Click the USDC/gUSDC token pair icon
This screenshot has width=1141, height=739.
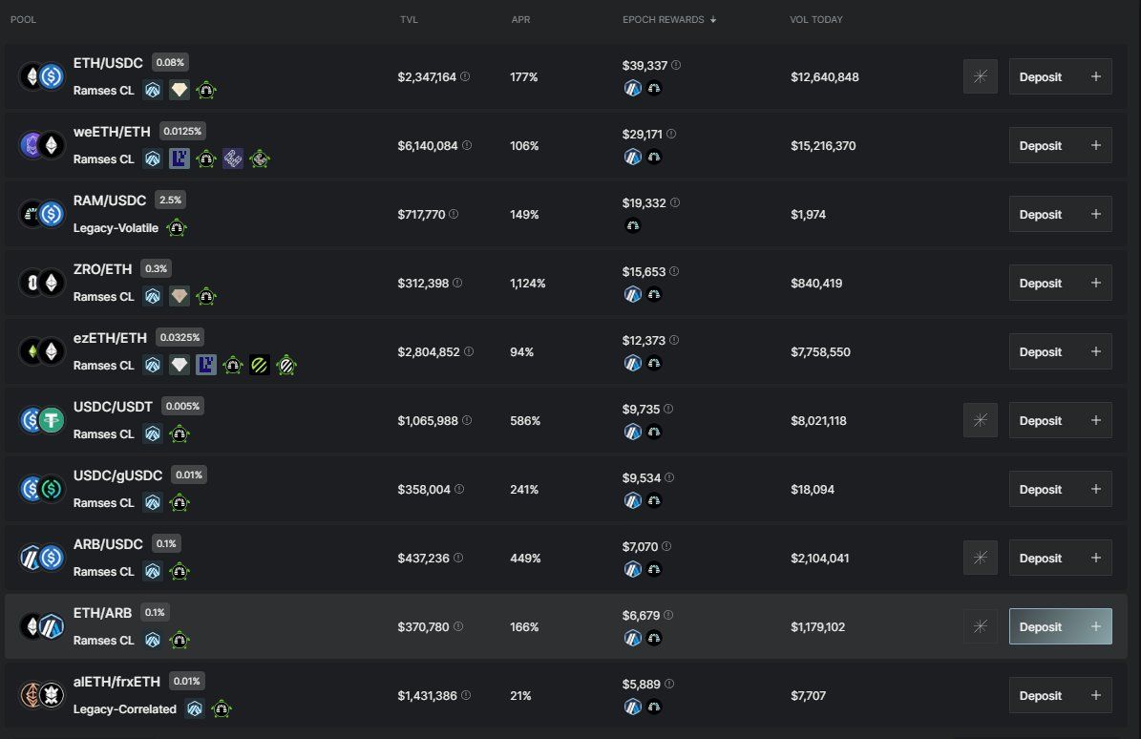click(41, 489)
